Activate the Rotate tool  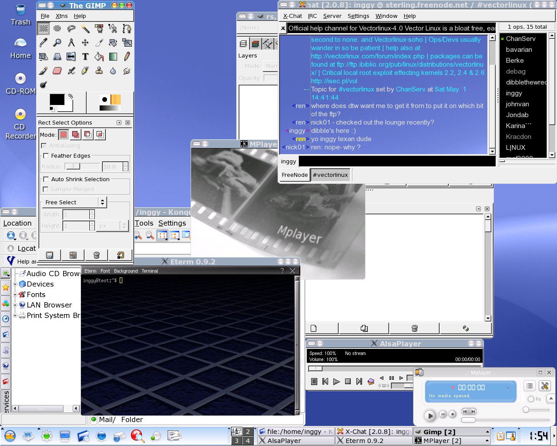coord(113,43)
